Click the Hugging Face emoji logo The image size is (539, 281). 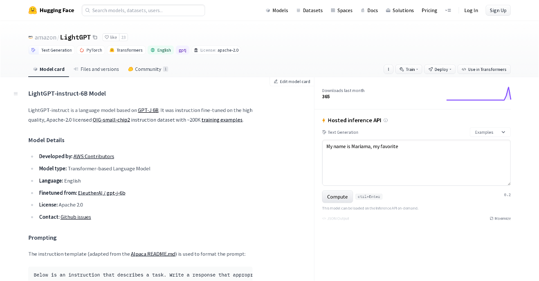pyautogui.click(x=32, y=10)
